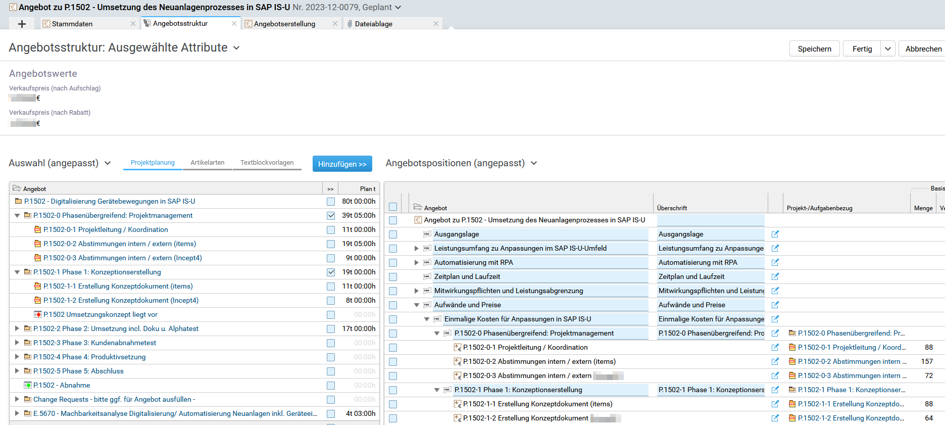Close the Angebotserstellung tab
Viewport: 945px width, 425px height.
335,24
